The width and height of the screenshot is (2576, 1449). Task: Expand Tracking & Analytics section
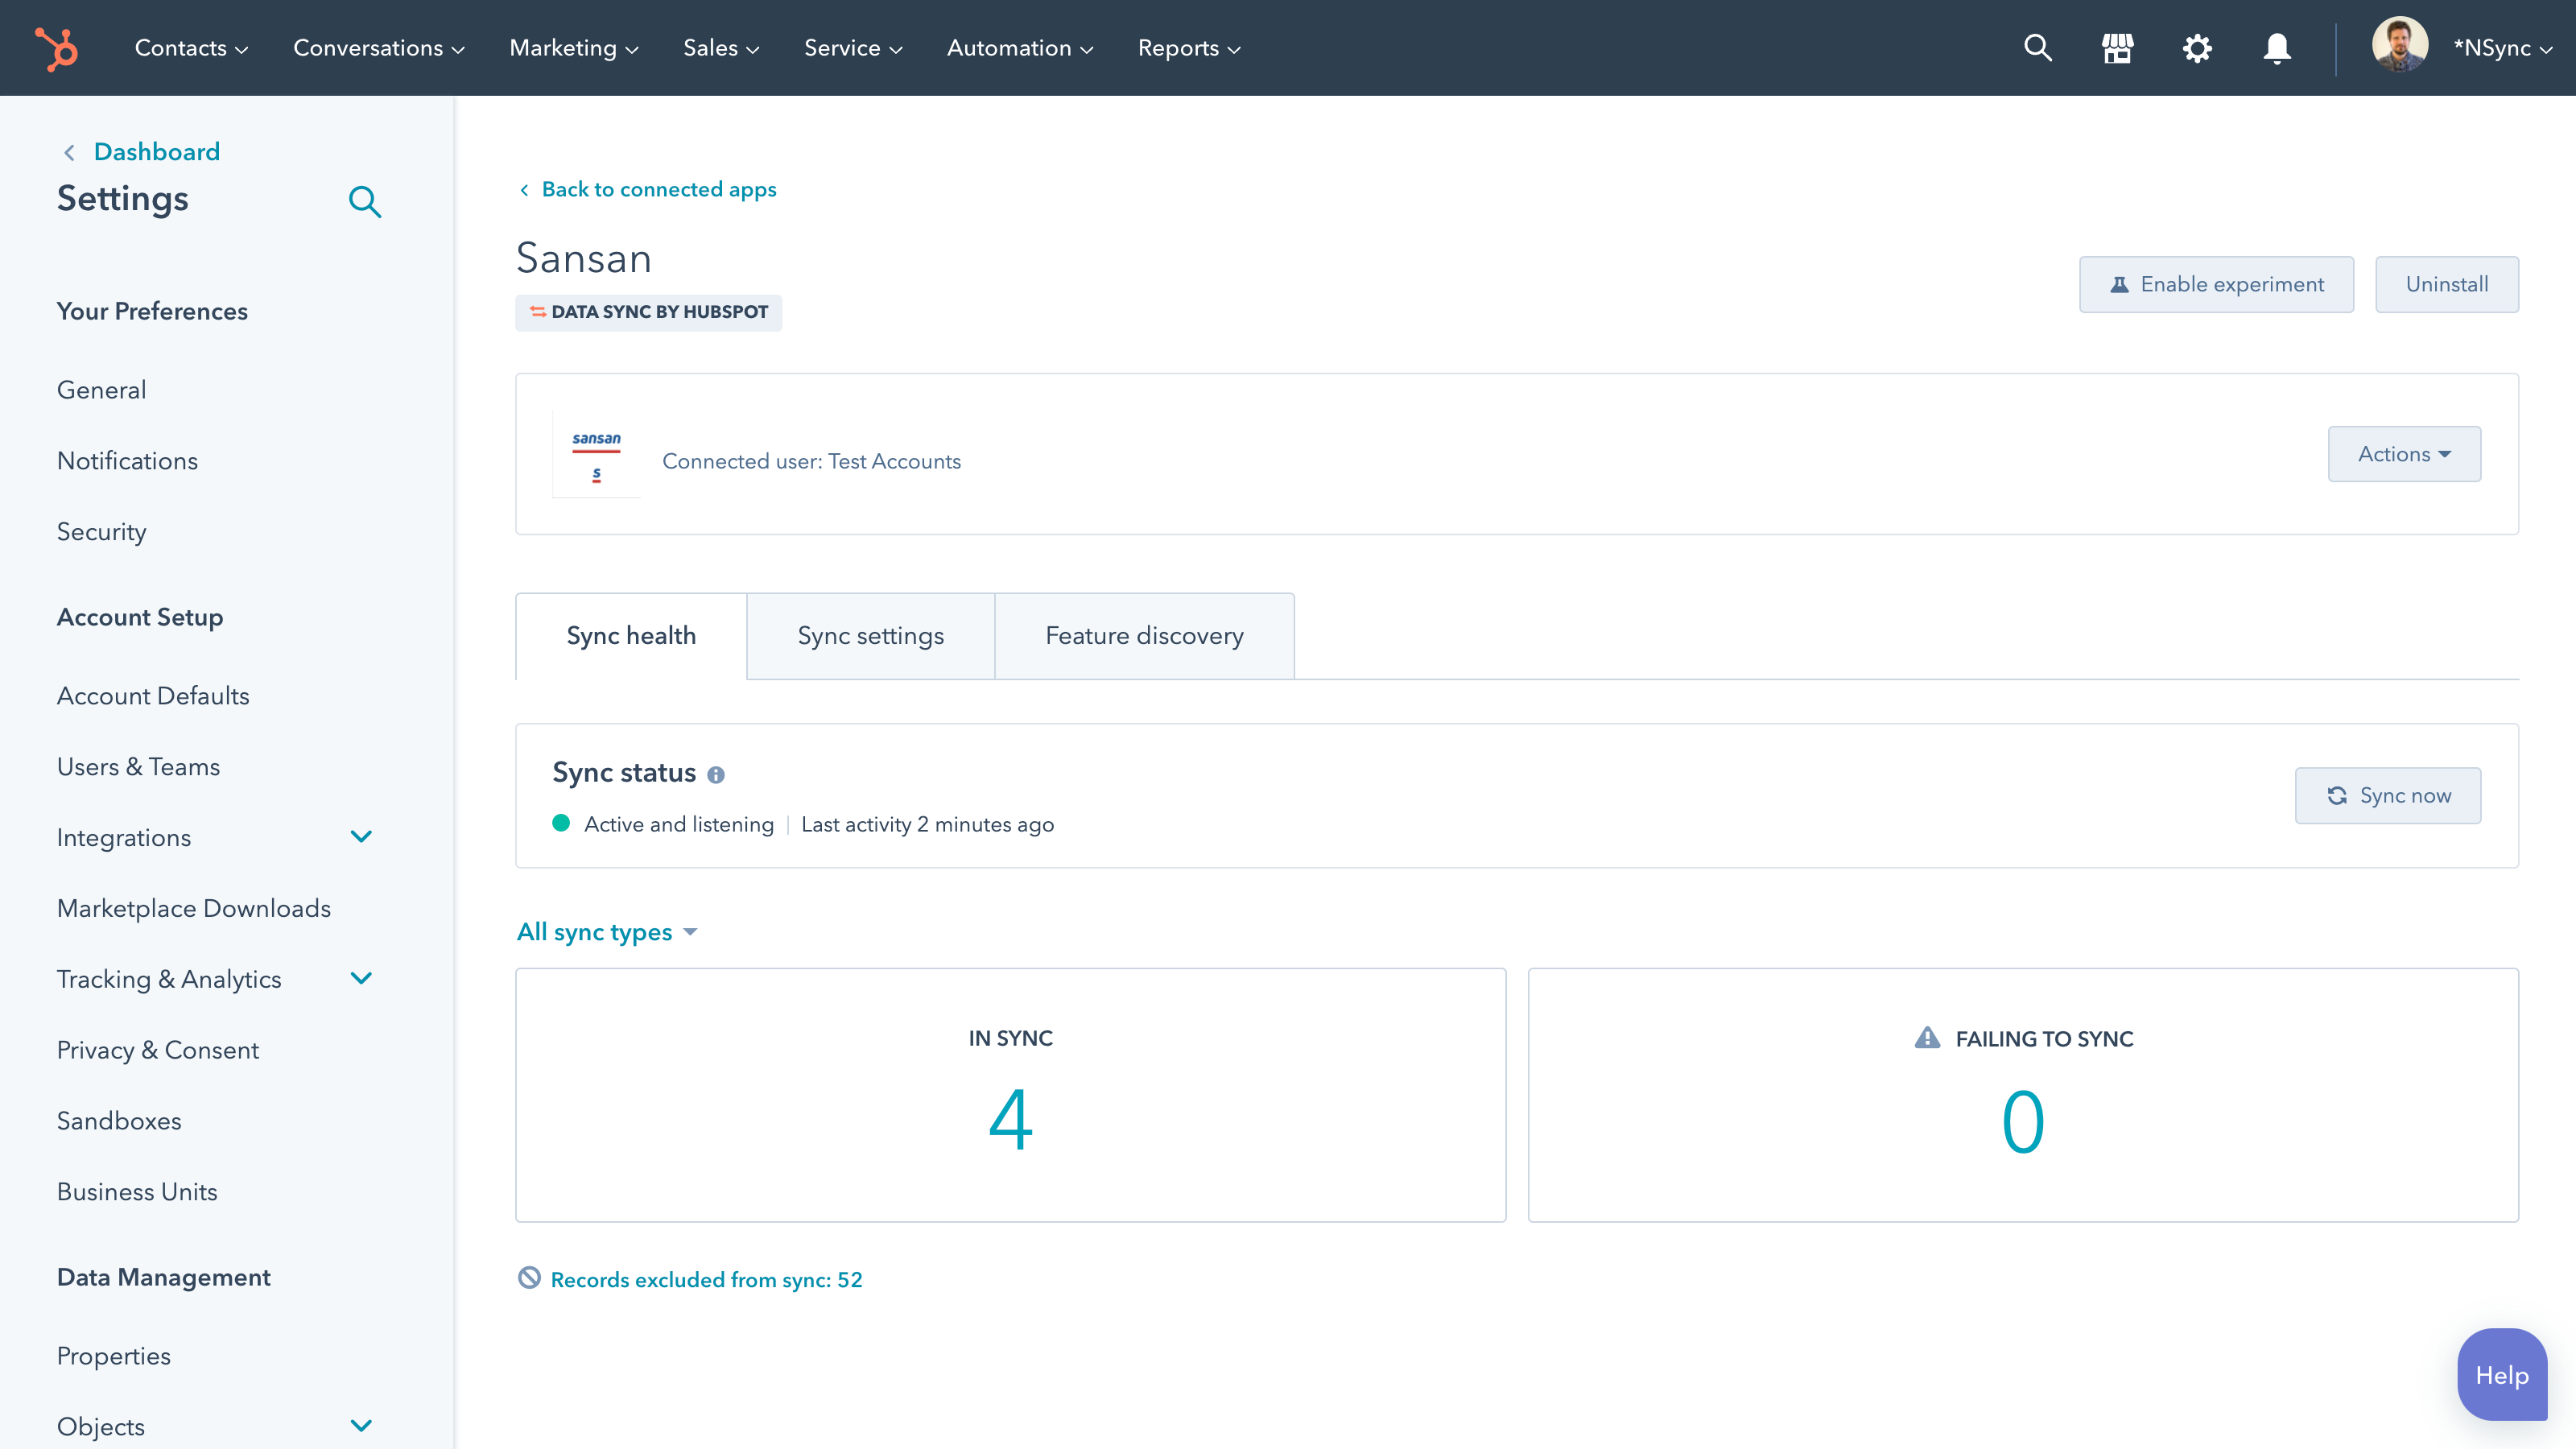point(361,979)
